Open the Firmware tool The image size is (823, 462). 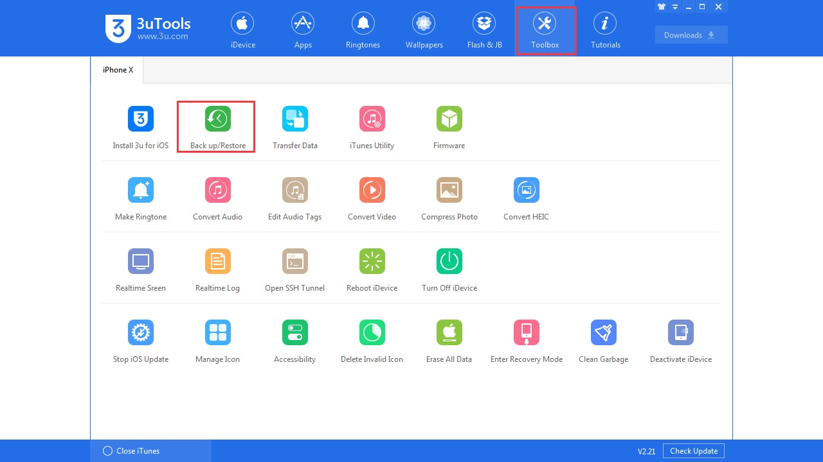tap(449, 128)
